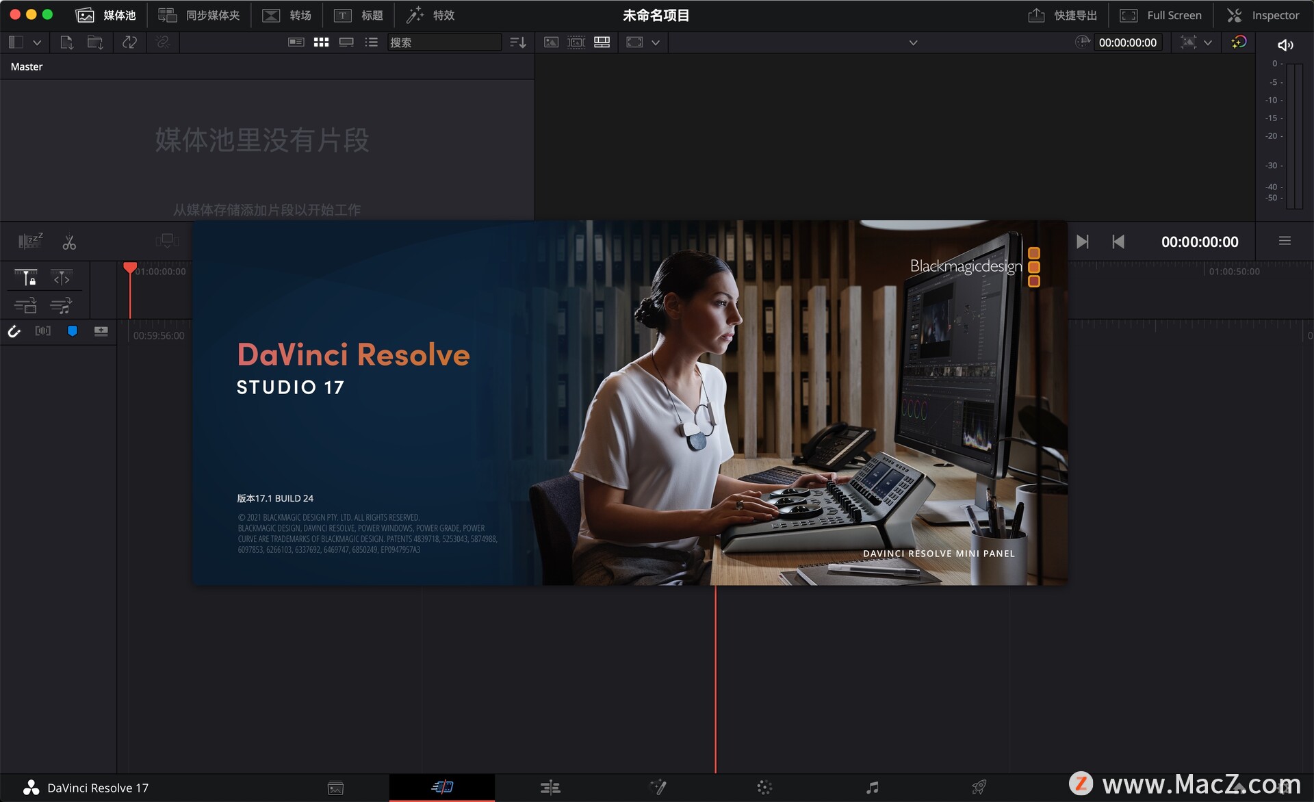Open the Fairlight music note page icon

872,788
